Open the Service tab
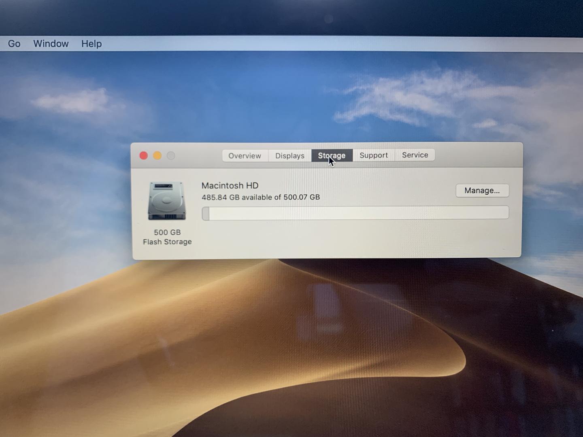 click(x=415, y=155)
